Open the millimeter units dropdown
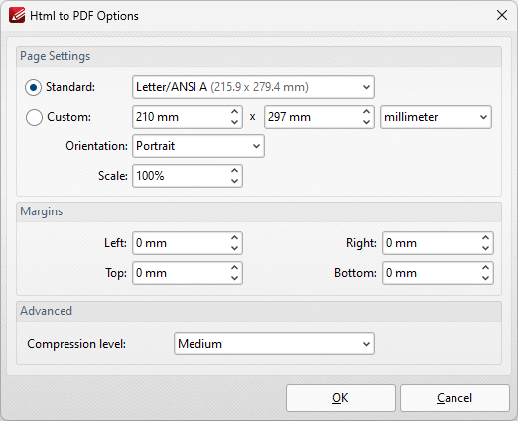518x421 pixels. tap(436, 117)
